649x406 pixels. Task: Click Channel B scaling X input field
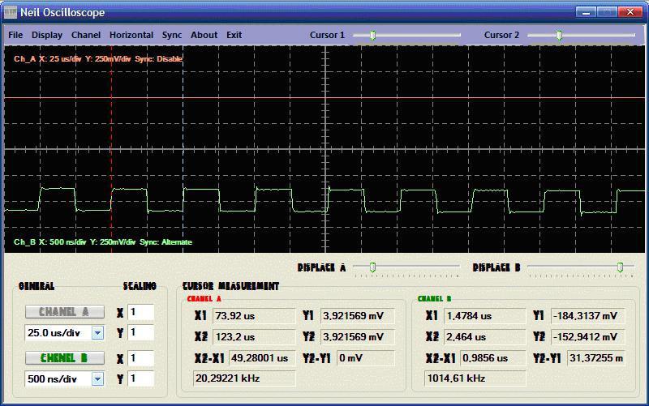[x=140, y=358]
